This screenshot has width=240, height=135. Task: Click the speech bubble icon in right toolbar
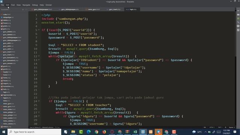238,26
